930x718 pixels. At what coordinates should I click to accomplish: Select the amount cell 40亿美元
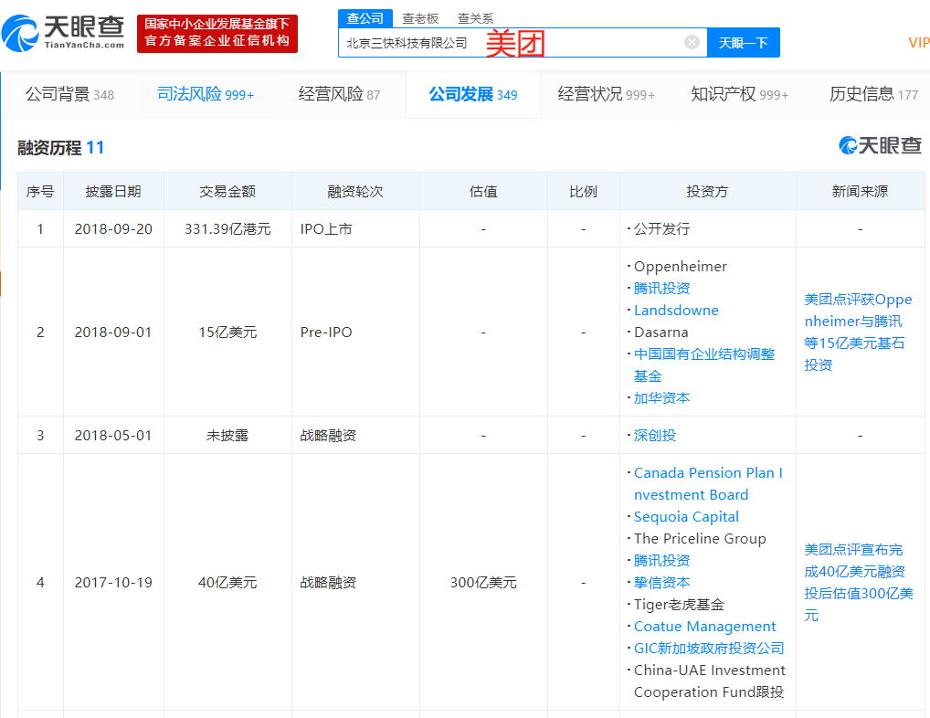tap(227, 582)
